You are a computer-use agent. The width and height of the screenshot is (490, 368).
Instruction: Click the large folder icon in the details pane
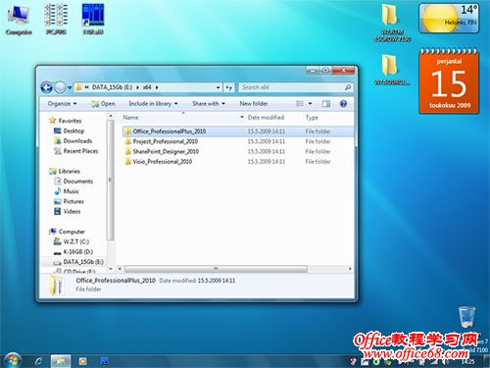pyautogui.click(x=56, y=285)
